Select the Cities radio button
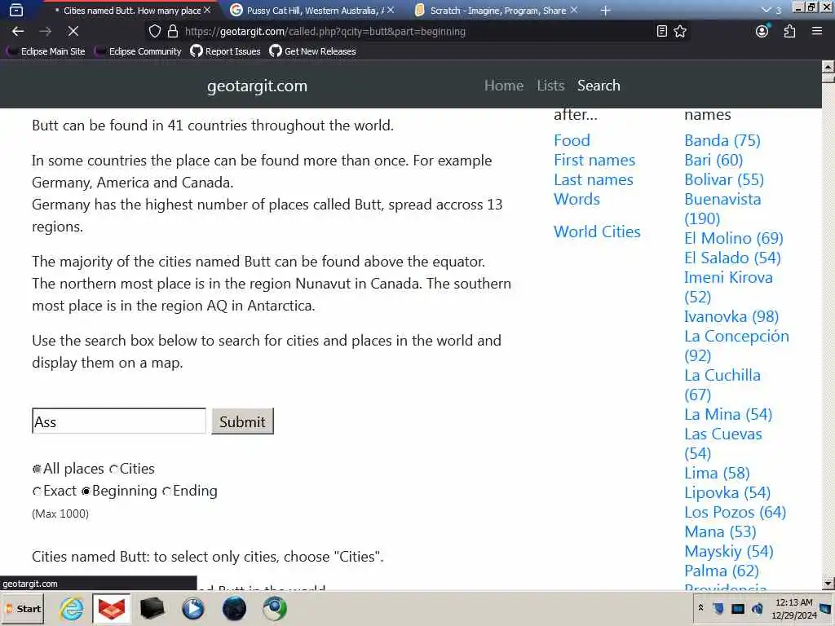 (x=113, y=469)
